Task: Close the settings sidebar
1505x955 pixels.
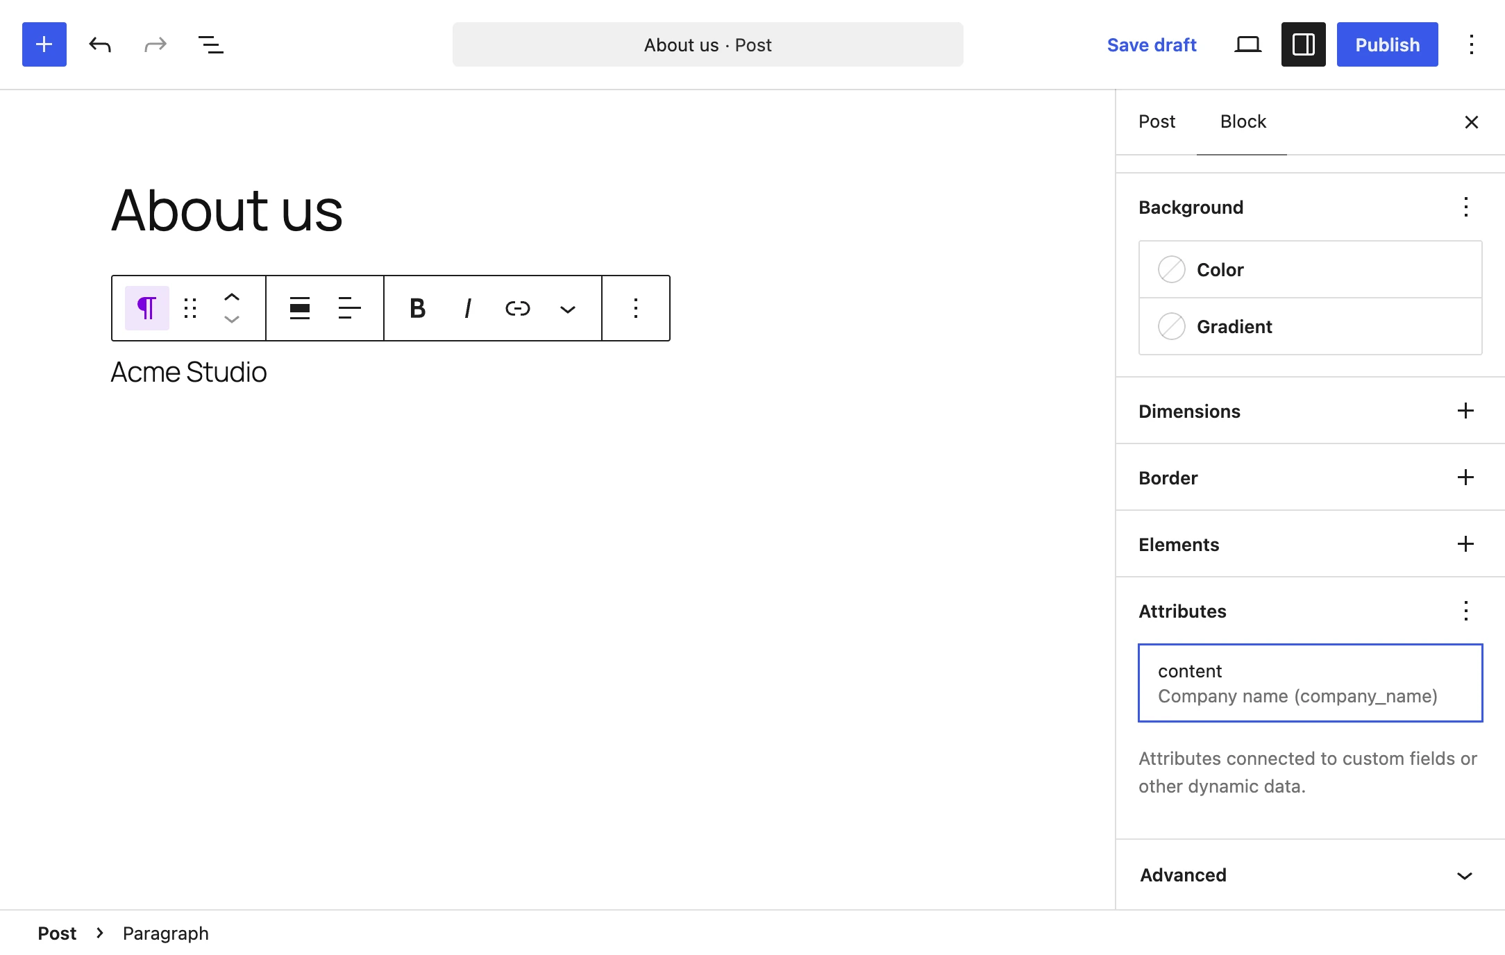Action: (1472, 122)
